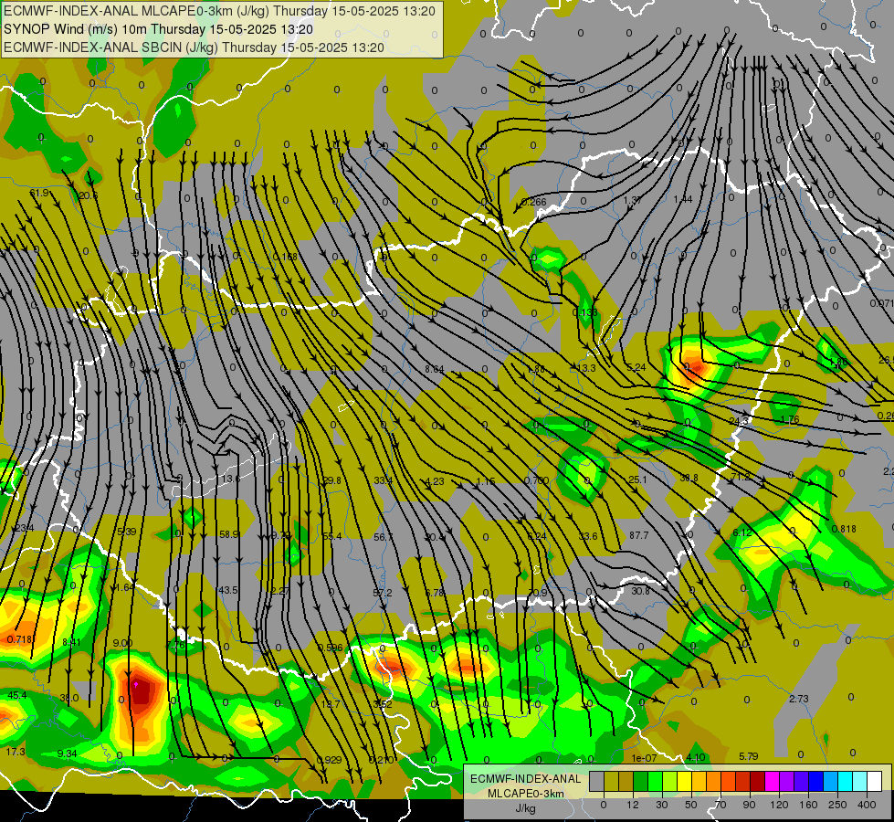Viewport: 894px width, 822px height.
Task: Click the 17.3 value on the map
Action: point(16,752)
